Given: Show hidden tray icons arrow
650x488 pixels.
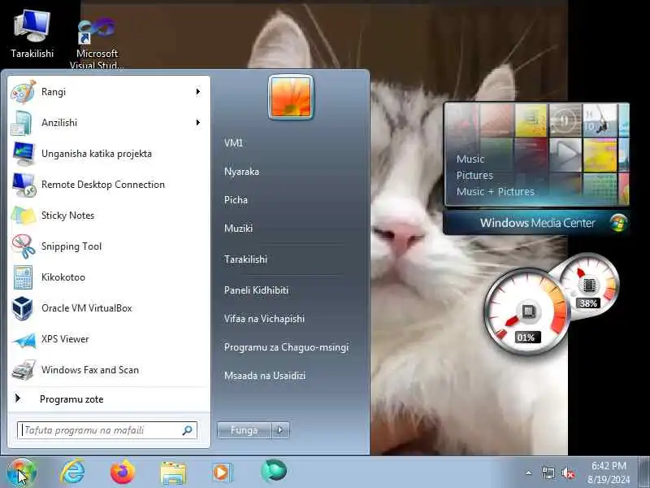Looking at the screenshot, I should (529, 473).
